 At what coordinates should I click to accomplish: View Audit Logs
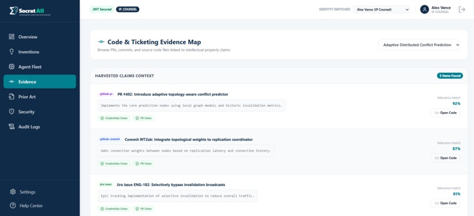point(39,127)
